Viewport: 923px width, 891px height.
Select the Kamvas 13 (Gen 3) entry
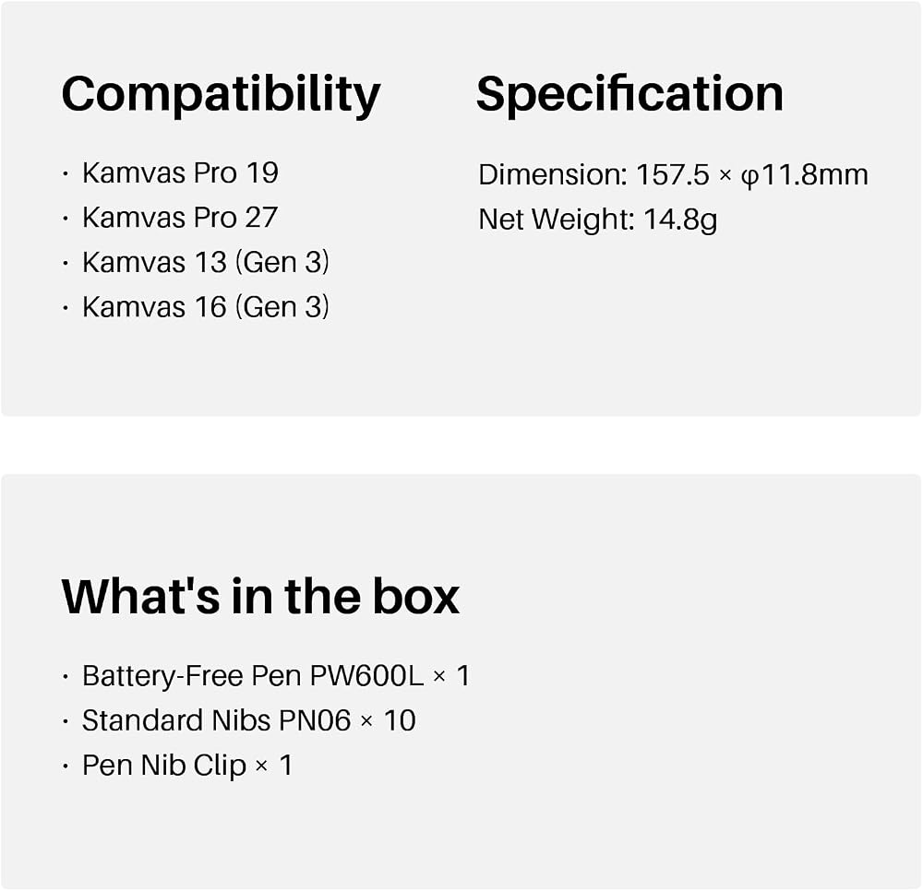coord(206,262)
